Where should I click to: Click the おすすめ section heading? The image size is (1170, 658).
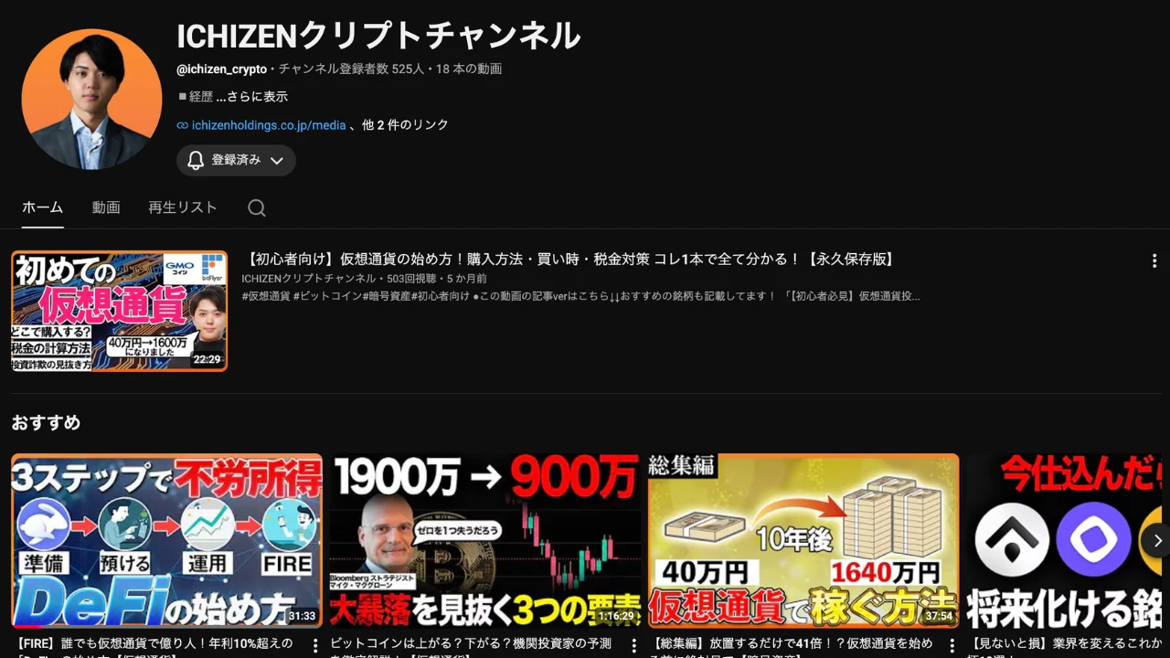click(x=46, y=422)
